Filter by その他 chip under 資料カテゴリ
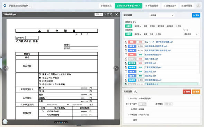The width and height of the screenshot is (204, 127). click(178, 26)
